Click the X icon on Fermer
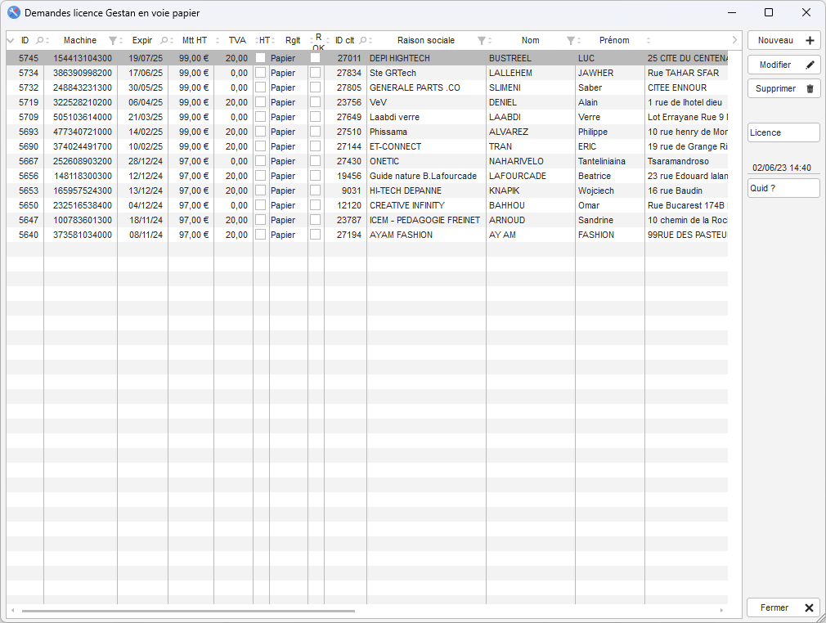The image size is (826, 623). pyautogui.click(x=809, y=607)
